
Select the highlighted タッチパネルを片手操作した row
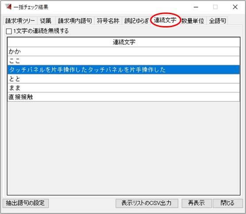coord(124,70)
